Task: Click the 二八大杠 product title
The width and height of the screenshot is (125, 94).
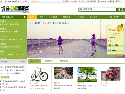Action: pyautogui.click(x=104, y=86)
